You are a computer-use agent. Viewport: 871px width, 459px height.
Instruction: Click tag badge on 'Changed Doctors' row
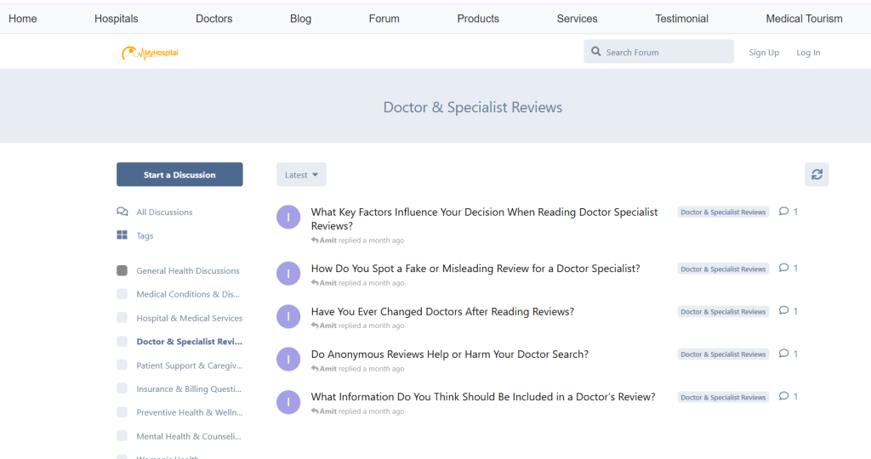point(723,311)
